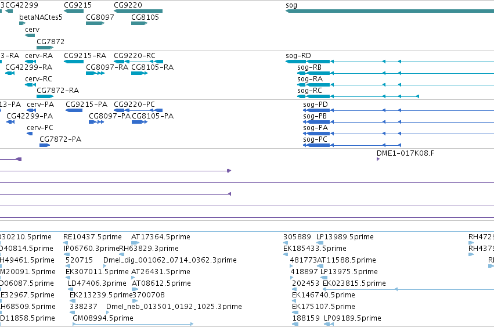Screen dimensions: 494x327
Task: Select the LP13989.5prime EST label
Action: click(345, 237)
